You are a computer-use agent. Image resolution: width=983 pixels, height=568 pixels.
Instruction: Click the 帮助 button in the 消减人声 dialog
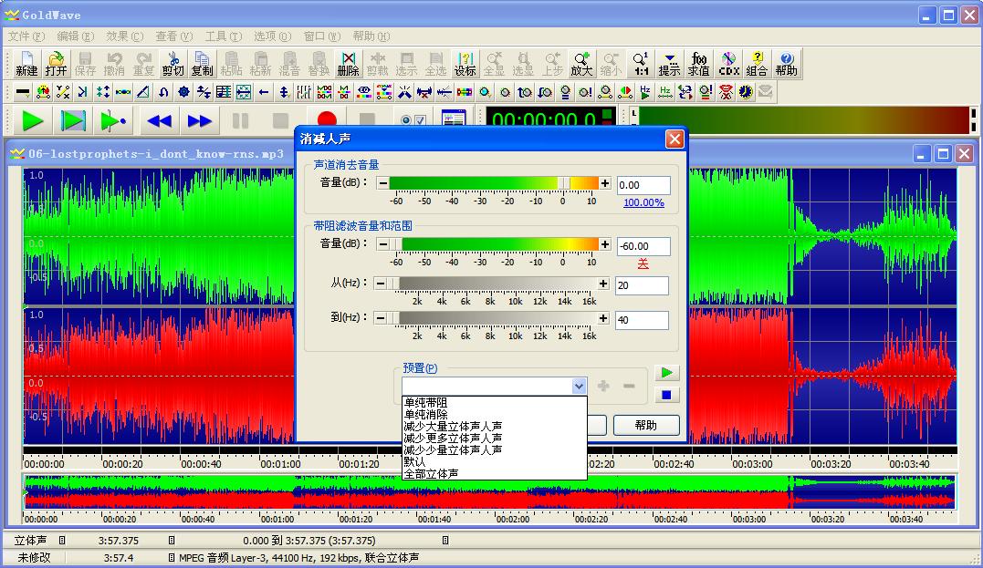click(646, 425)
